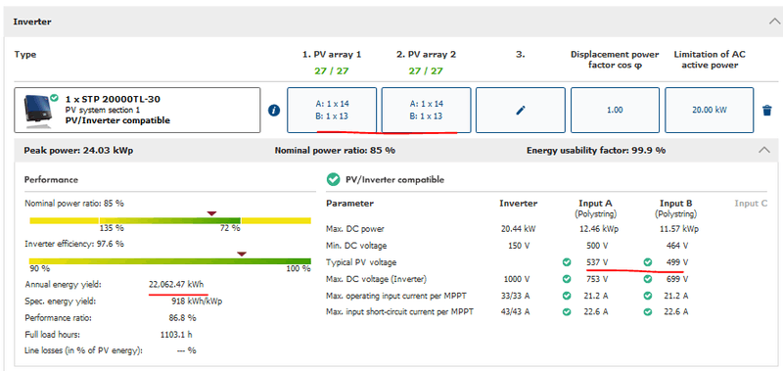The image size is (783, 371).
Task: Click green check next to 537 V
Action: point(567,262)
